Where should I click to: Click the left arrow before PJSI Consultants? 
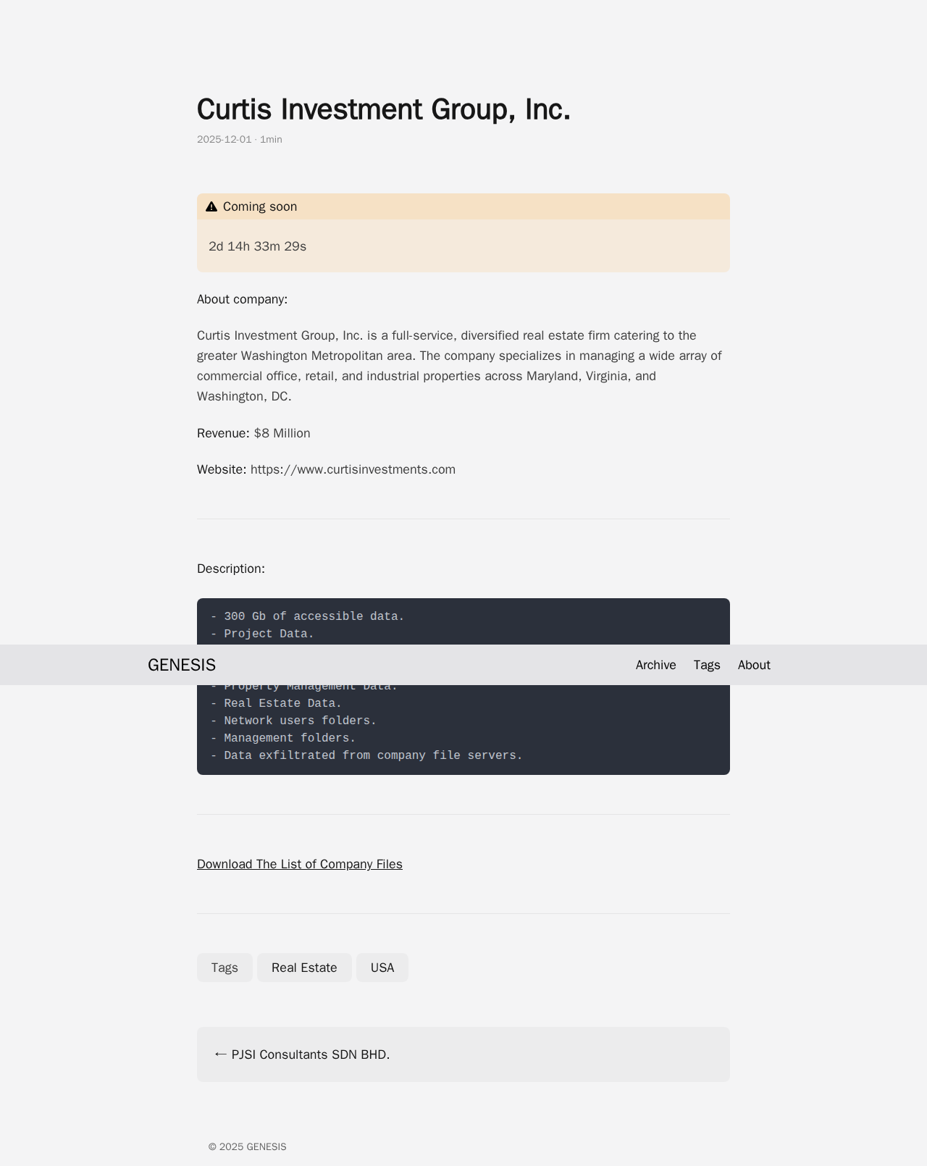220,1054
